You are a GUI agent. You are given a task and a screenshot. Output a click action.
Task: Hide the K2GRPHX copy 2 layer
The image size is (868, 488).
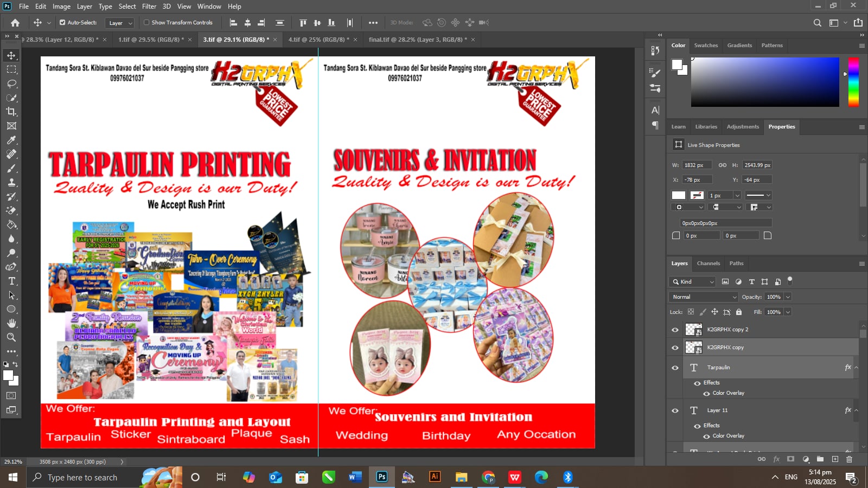pyautogui.click(x=675, y=330)
